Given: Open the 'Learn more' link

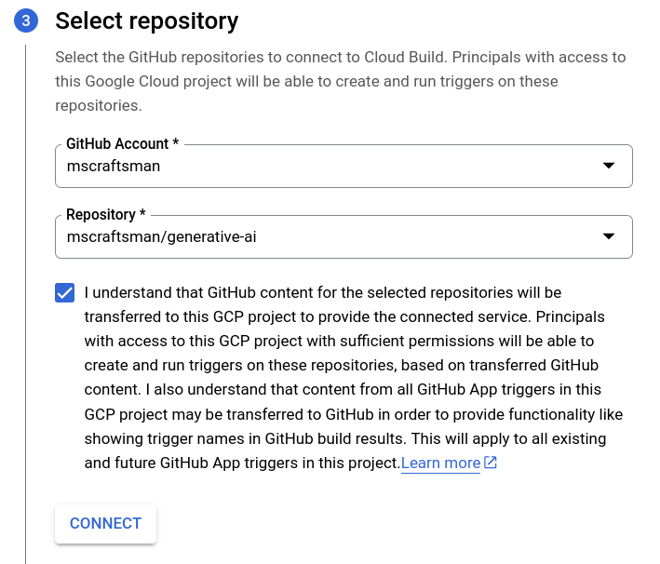Looking at the screenshot, I should point(440,463).
